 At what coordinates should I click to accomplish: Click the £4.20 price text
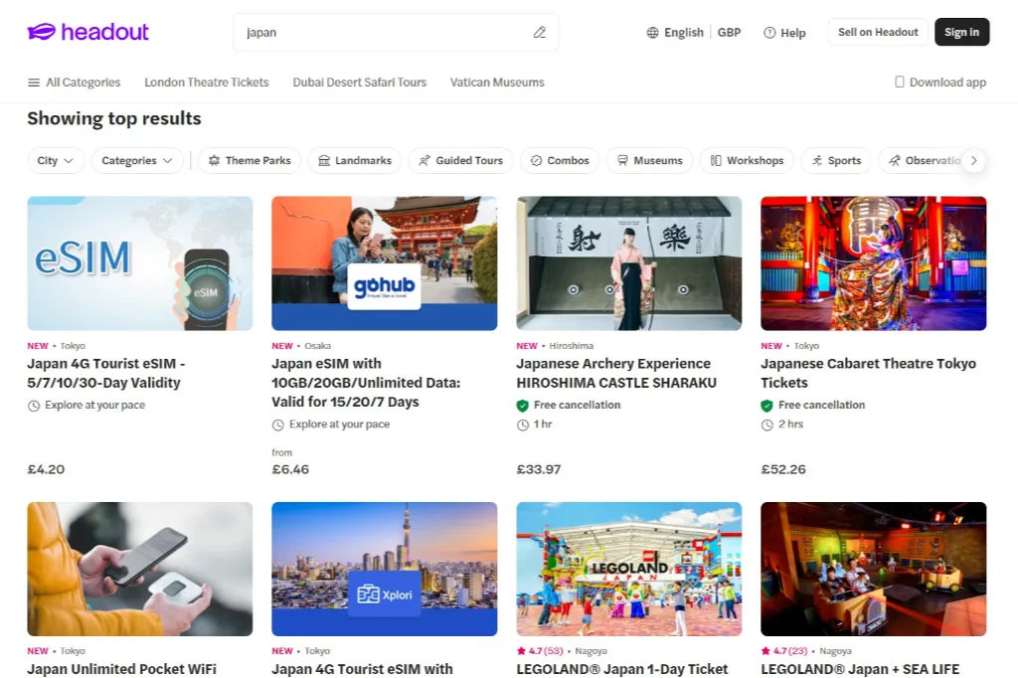coord(46,469)
